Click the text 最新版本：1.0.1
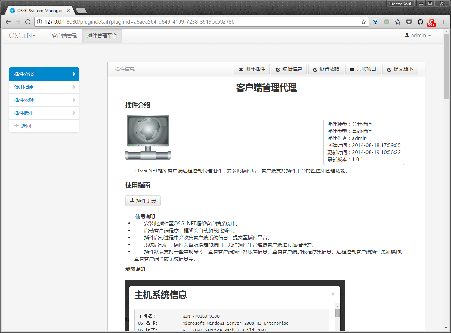451x333 pixels. click(345, 159)
